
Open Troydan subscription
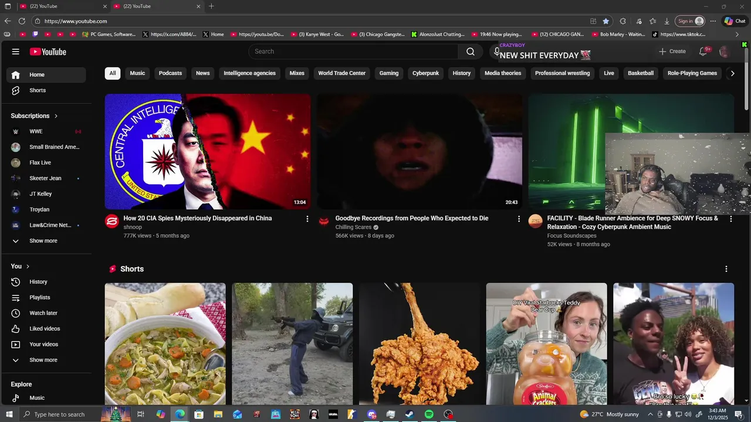[x=46, y=209]
